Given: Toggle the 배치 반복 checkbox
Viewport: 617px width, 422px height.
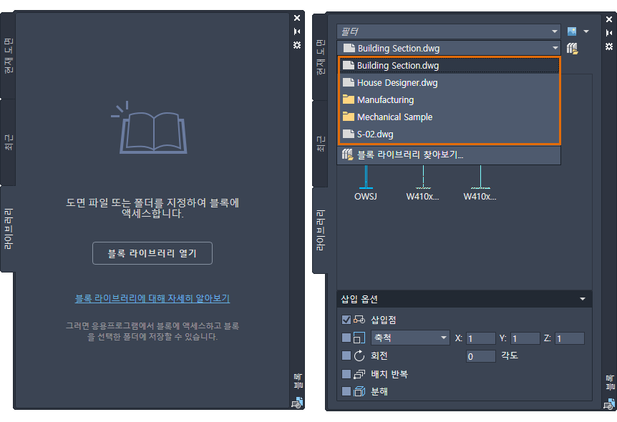Looking at the screenshot, I should coord(346,373).
